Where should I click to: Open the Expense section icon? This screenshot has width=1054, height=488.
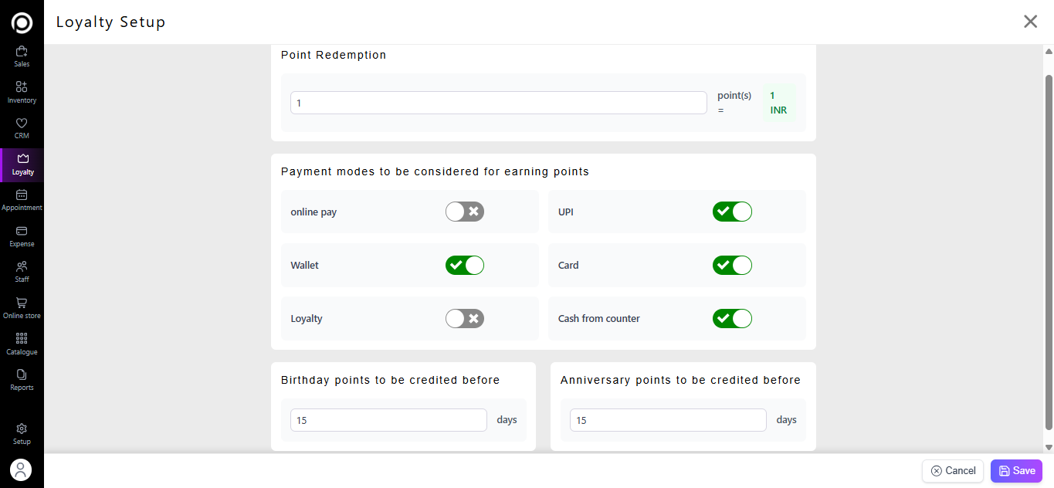click(22, 231)
